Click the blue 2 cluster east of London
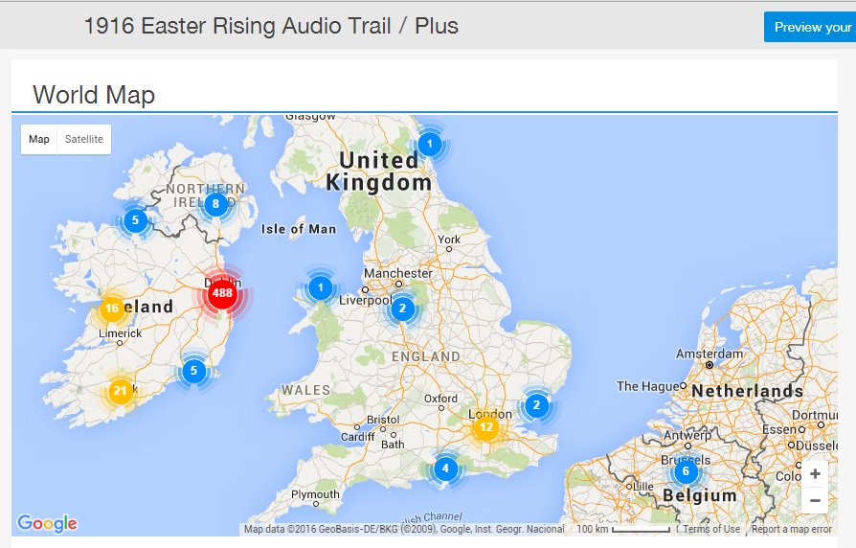Viewport: 856px width, 548px height. point(536,405)
